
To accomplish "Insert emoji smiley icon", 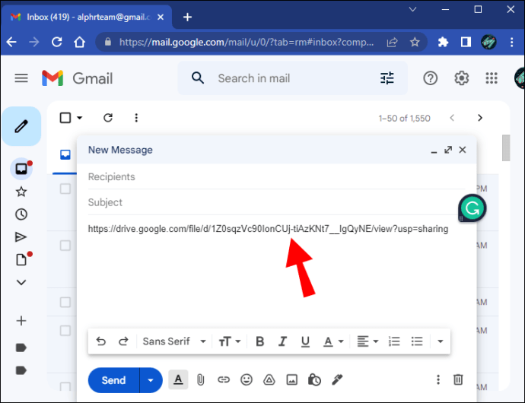I will [x=247, y=379].
